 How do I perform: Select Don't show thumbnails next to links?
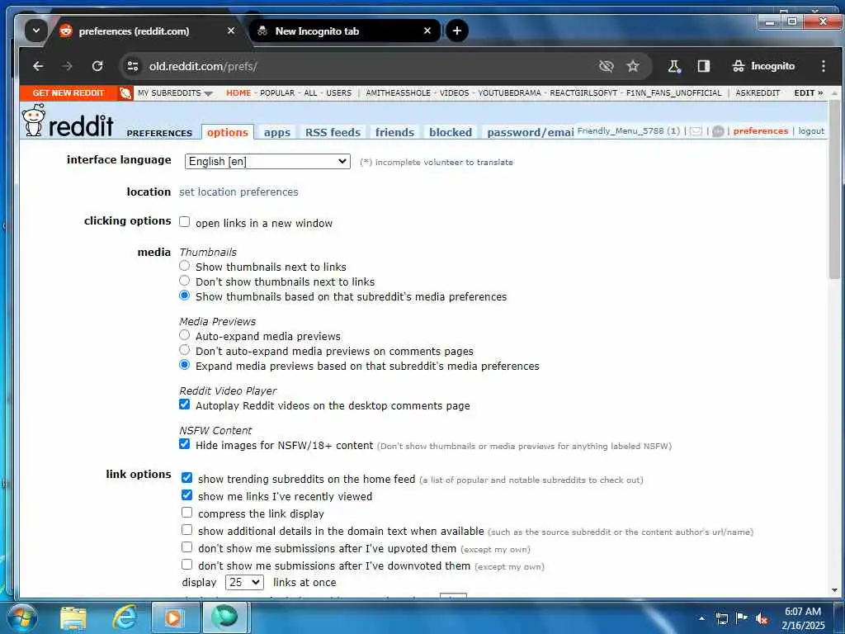pyautogui.click(x=184, y=281)
